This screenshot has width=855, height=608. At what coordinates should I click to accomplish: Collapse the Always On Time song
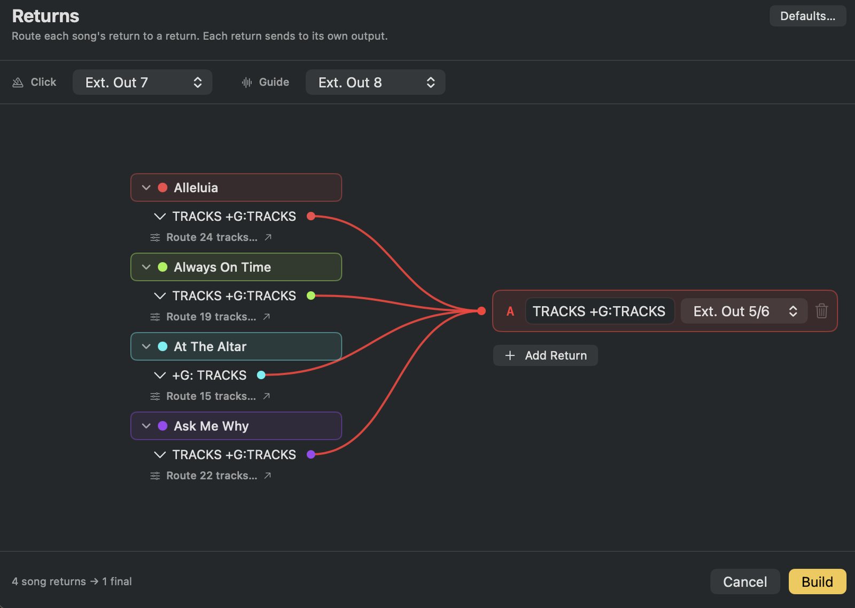(146, 267)
